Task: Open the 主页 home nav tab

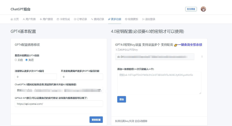Action: click(15, 19)
